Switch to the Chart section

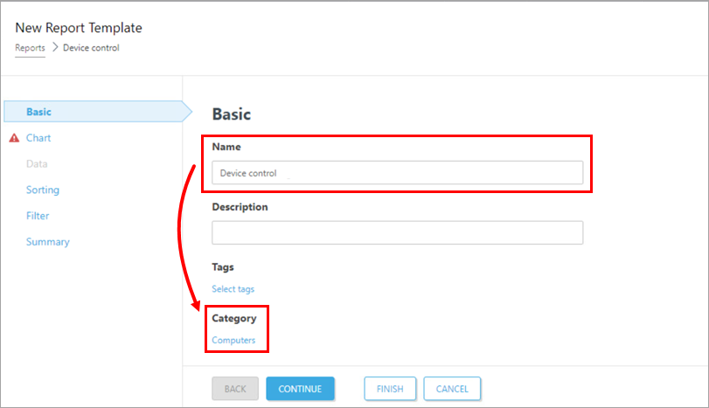pos(38,138)
